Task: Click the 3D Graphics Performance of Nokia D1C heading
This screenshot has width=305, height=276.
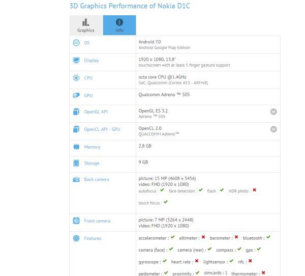Action: point(130,6)
